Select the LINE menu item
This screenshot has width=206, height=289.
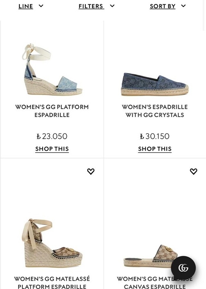click(25, 6)
